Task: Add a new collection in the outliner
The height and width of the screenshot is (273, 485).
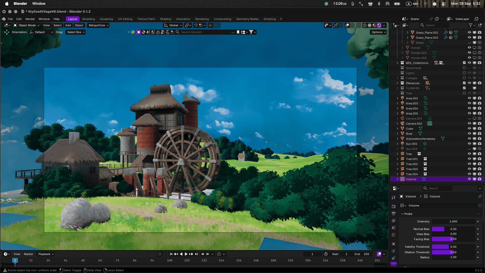Action: [480, 25]
